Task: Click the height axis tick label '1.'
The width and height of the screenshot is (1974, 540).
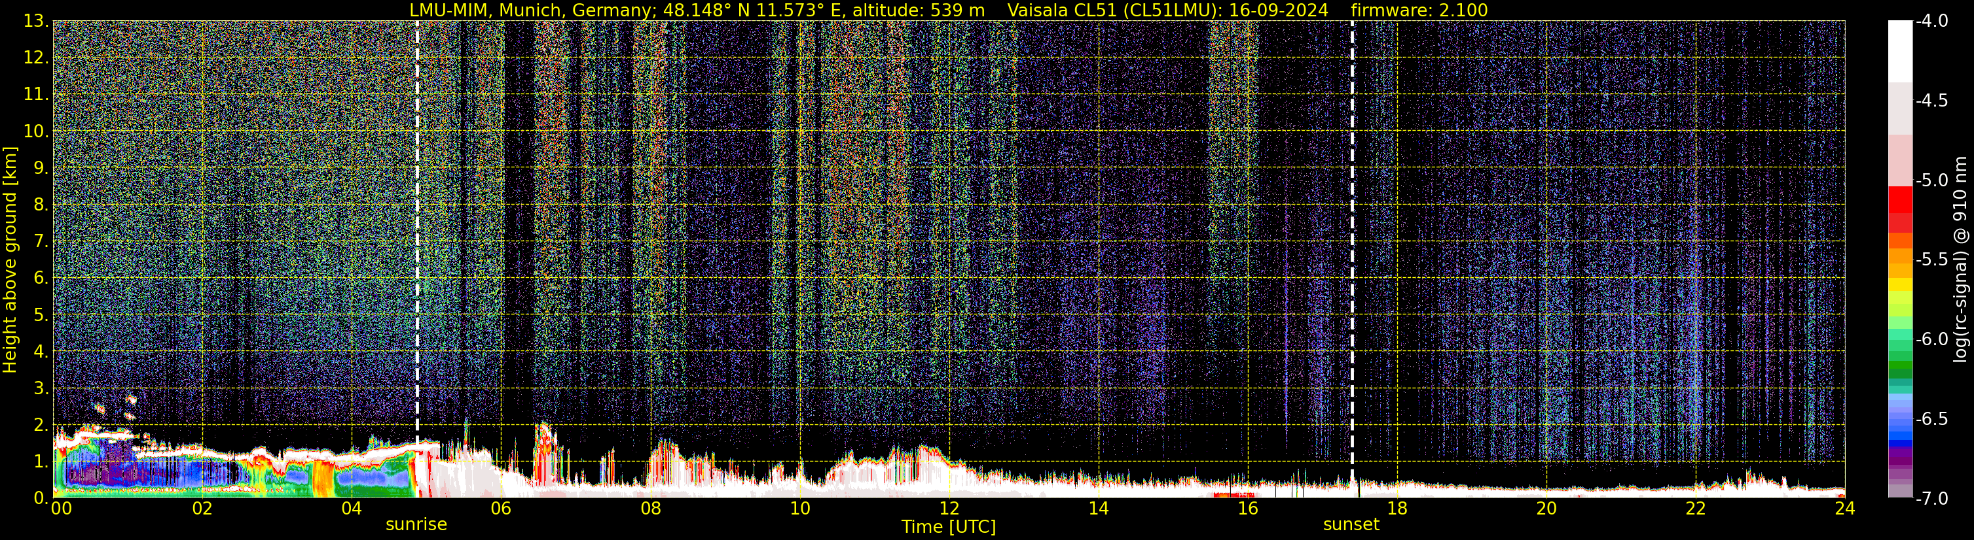Action: (x=41, y=462)
